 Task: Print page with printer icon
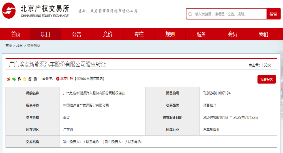click(x=35, y=79)
